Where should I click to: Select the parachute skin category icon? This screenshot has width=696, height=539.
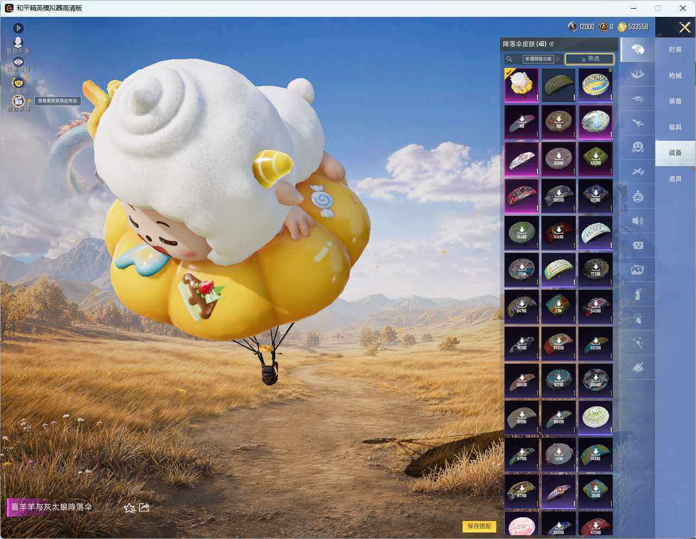(637, 50)
